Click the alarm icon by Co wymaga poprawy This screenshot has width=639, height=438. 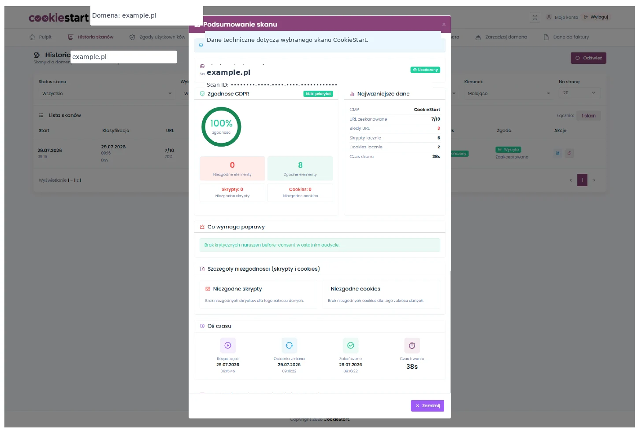202,227
